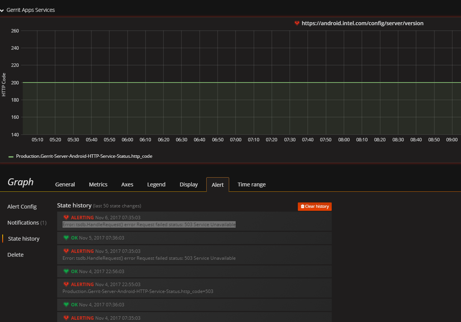Select the Alert tab
This screenshot has width=461, height=322.
click(x=218, y=184)
